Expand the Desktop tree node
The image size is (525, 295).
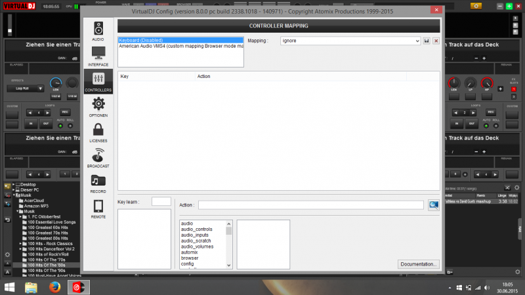13,184
